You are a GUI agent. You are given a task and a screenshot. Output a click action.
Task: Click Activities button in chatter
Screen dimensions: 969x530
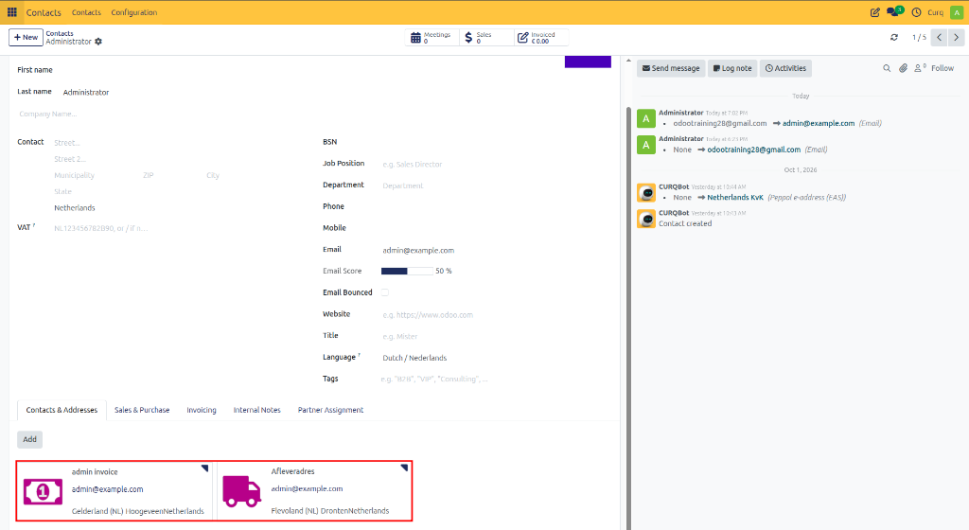click(x=785, y=68)
